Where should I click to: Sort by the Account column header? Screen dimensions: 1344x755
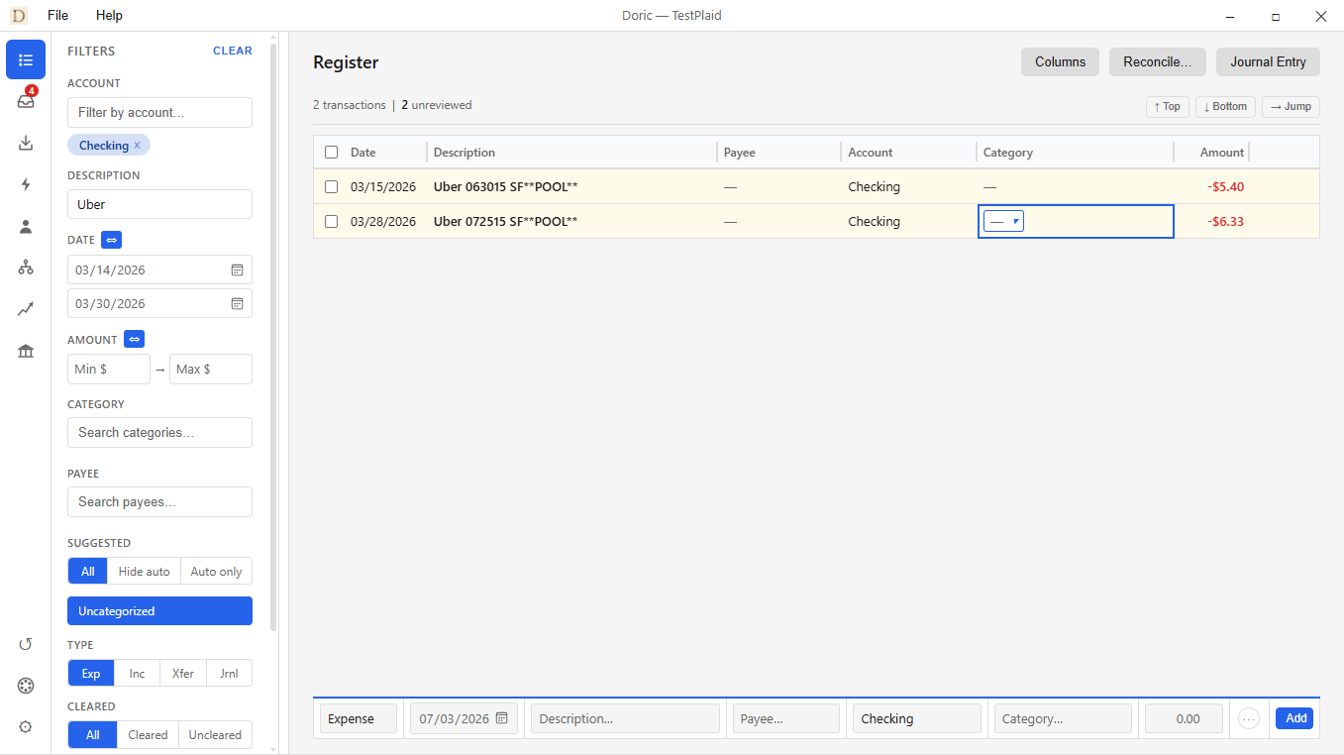coord(871,153)
